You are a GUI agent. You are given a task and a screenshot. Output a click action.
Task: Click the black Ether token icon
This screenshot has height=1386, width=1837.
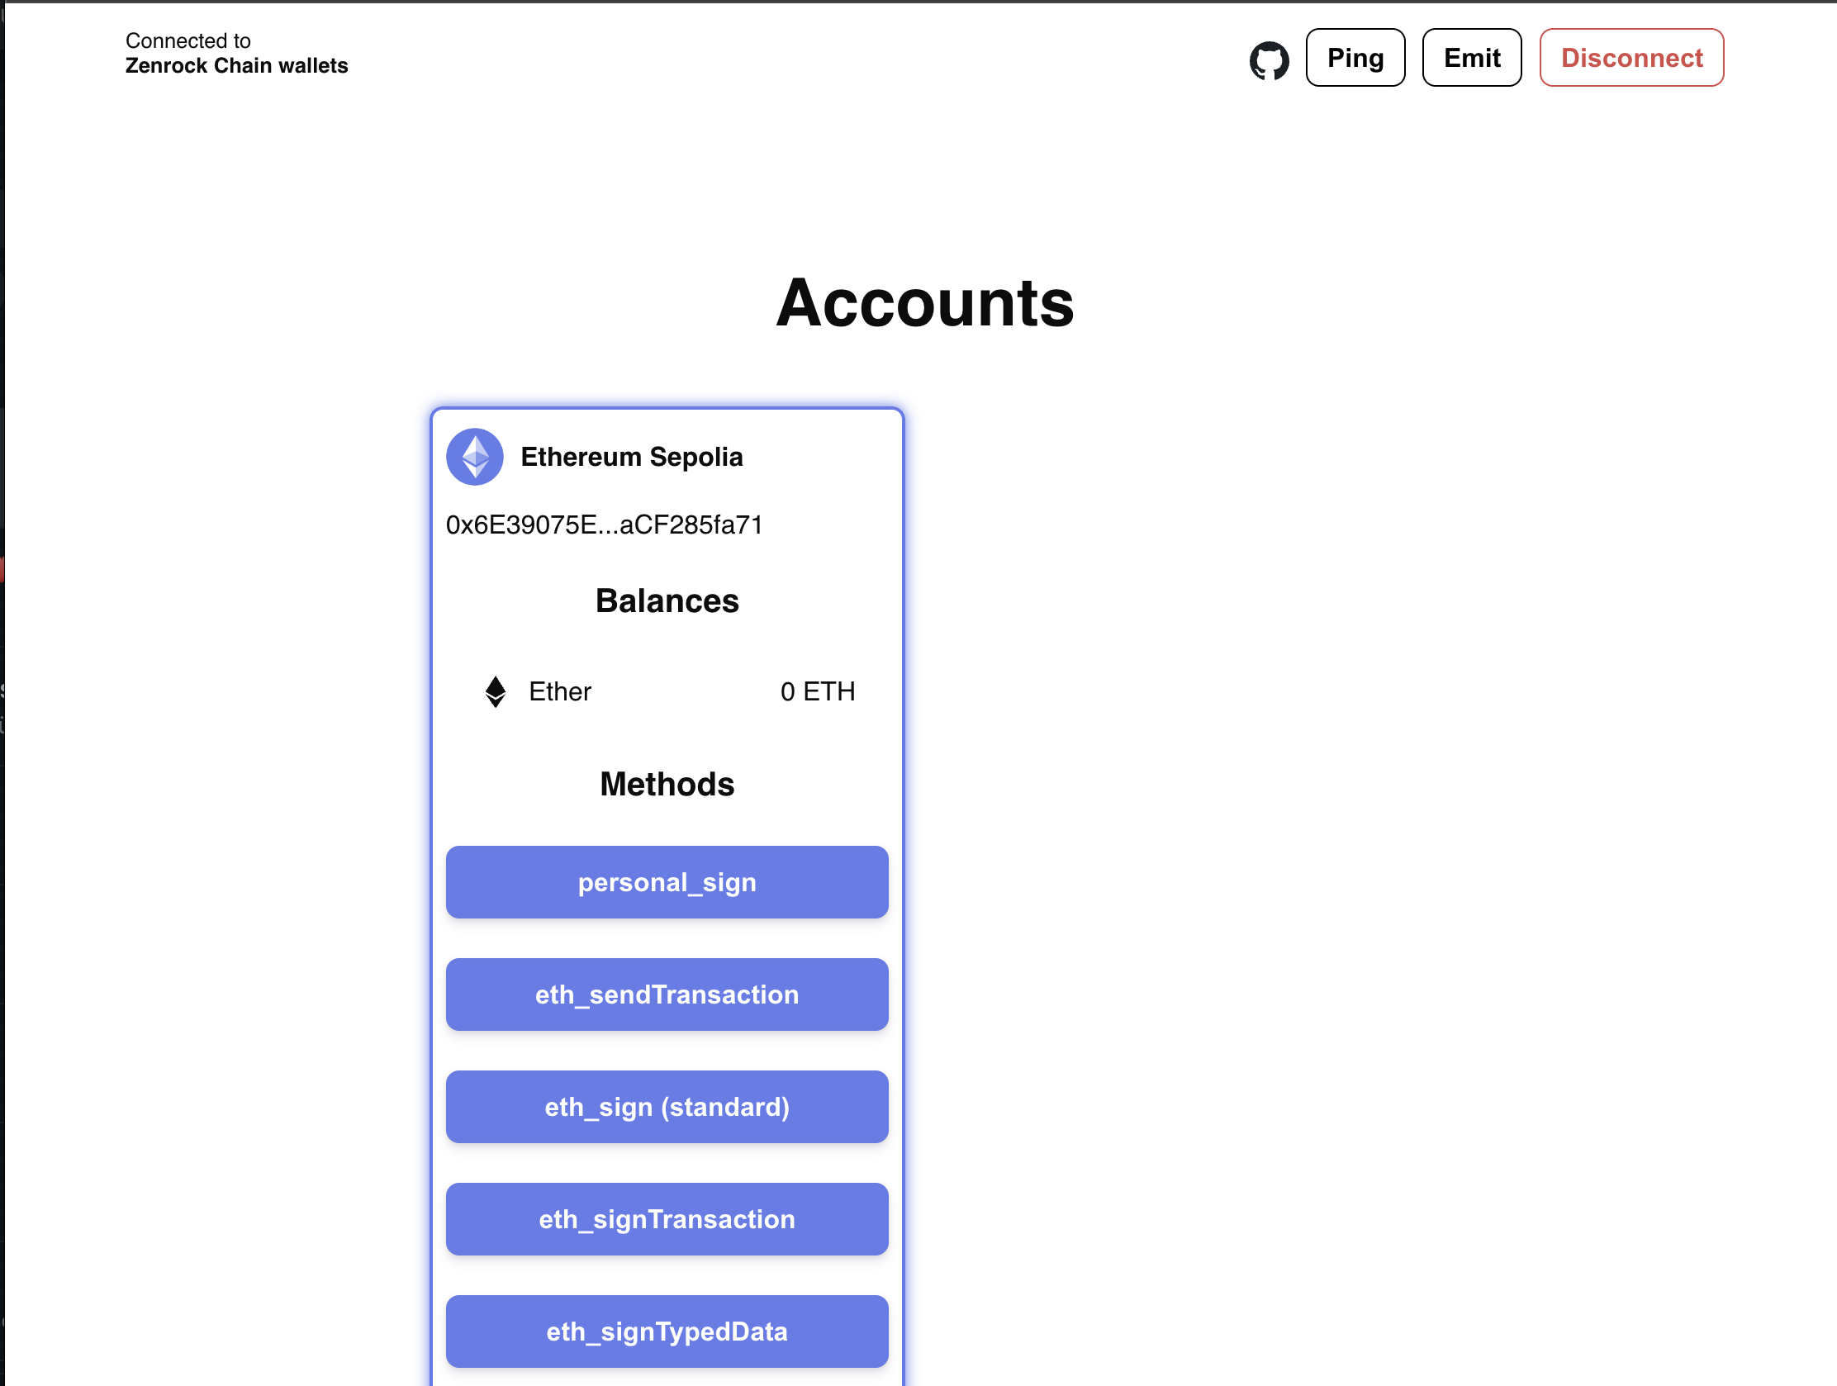click(x=496, y=691)
